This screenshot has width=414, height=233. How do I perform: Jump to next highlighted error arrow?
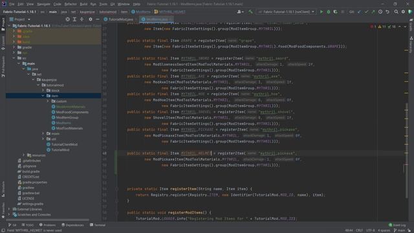point(405,27)
